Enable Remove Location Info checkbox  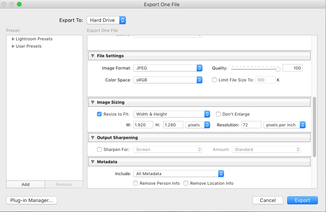(x=186, y=183)
